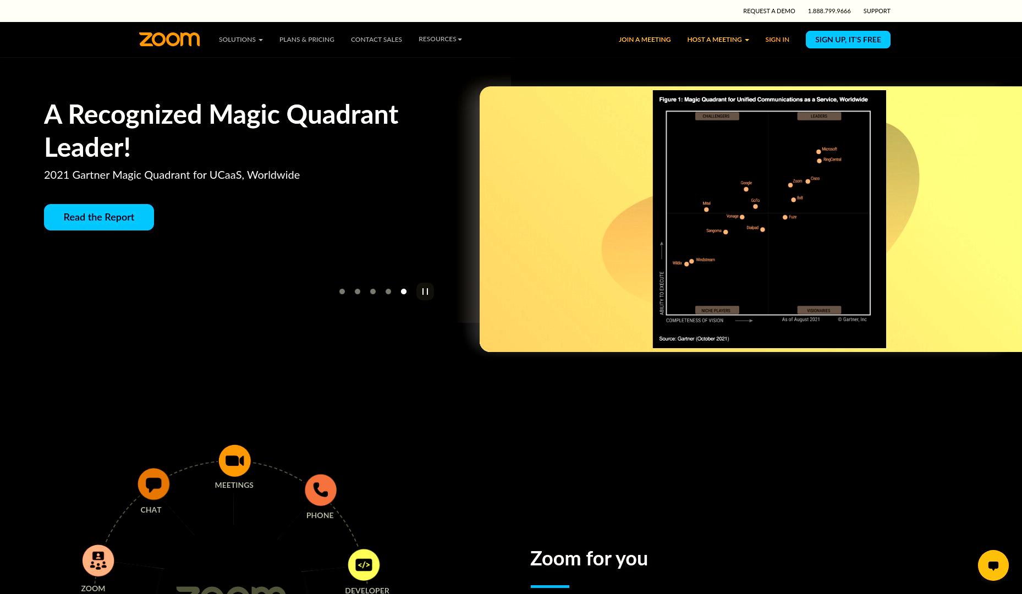
Task: Click Join a Meeting link
Action: (645, 40)
